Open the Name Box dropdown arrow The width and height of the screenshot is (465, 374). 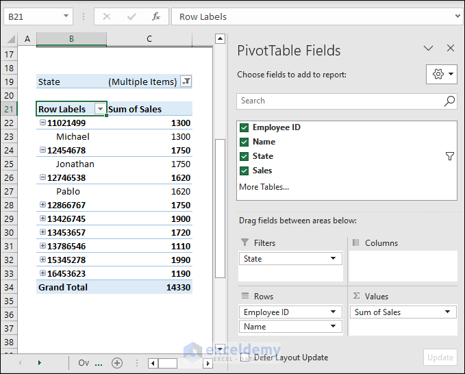66,16
